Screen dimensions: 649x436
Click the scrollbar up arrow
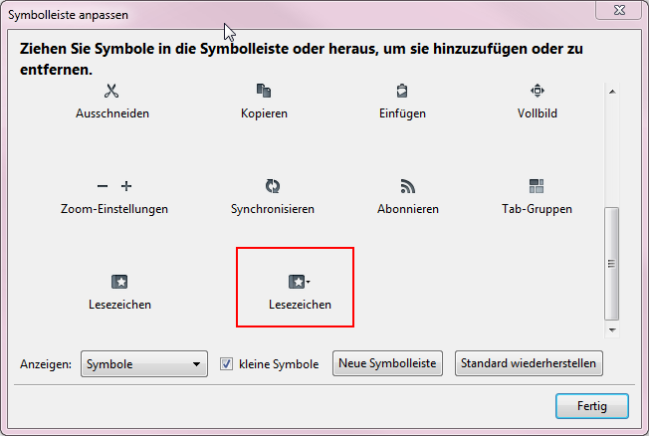coord(612,93)
